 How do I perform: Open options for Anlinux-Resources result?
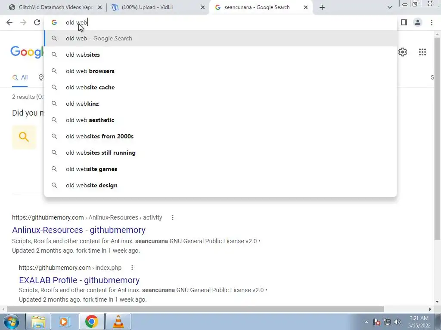(172, 217)
